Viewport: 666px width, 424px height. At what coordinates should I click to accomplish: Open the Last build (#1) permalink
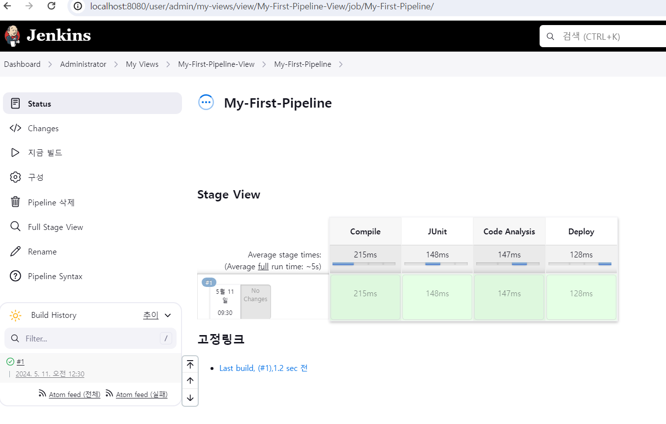[x=263, y=368]
